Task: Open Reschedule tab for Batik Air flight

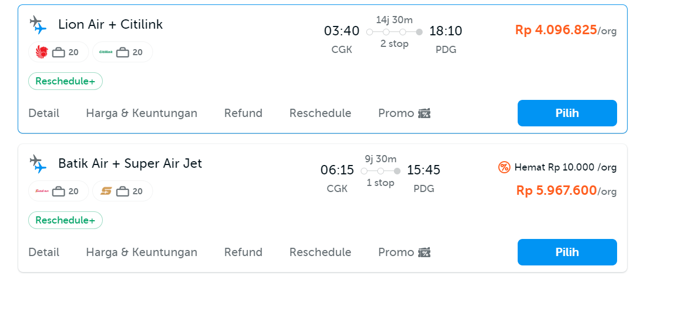Action: [x=320, y=252]
